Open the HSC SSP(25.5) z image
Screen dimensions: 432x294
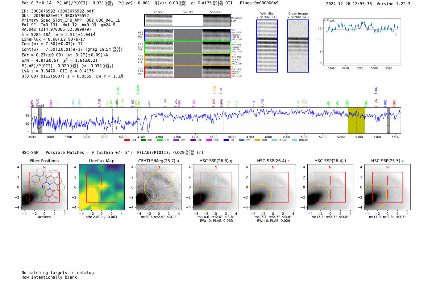(388, 187)
